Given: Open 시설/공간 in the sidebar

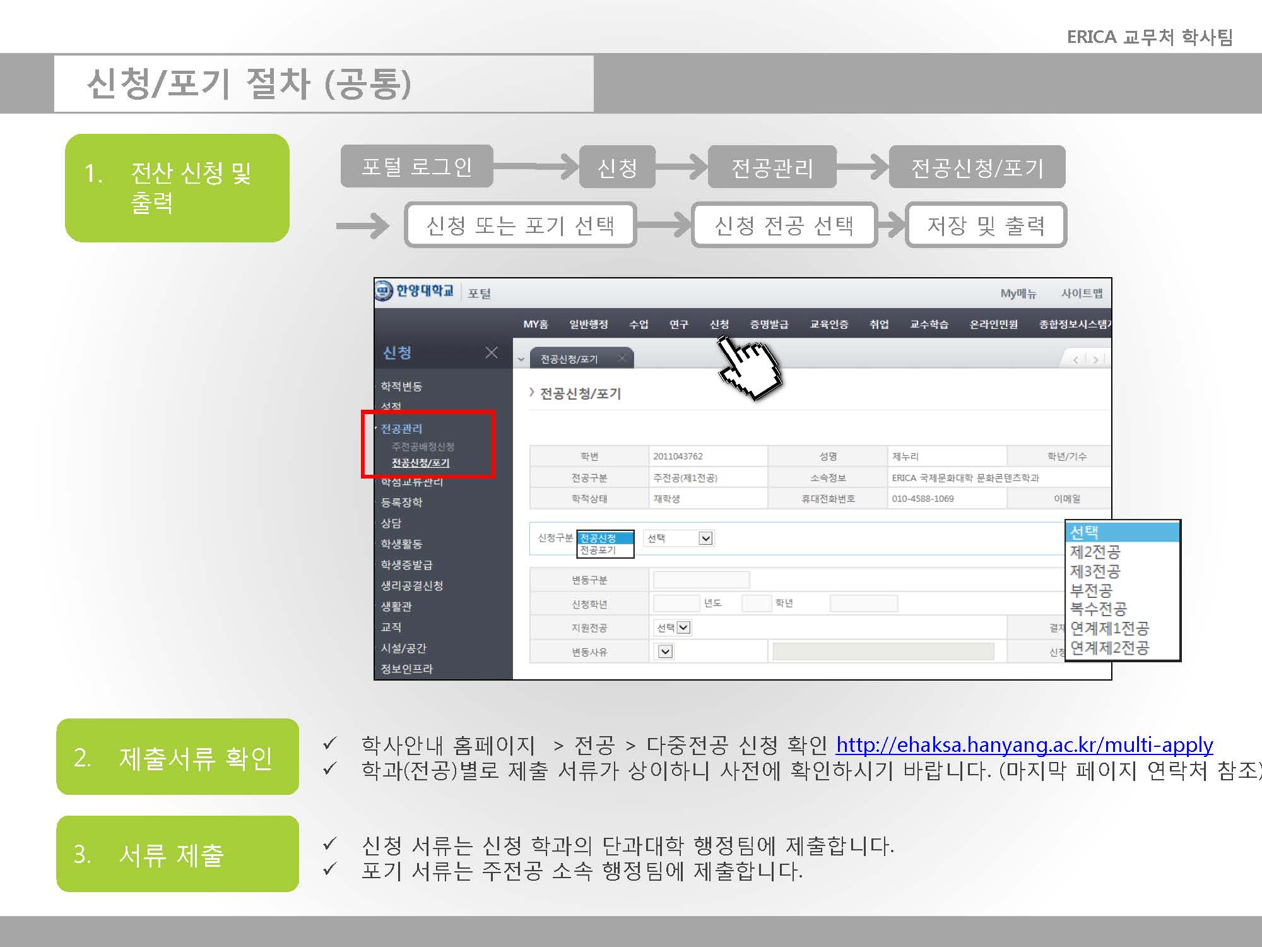Looking at the screenshot, I should (x=404, y=648).
